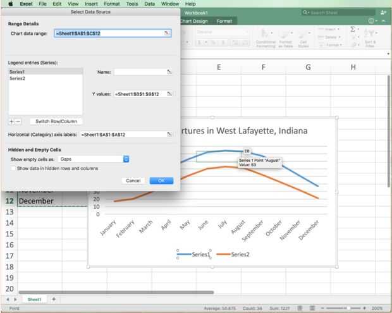The width and height of the screenshot is (392, 313).
Task: Select column E header
Action: pos(219,67)
